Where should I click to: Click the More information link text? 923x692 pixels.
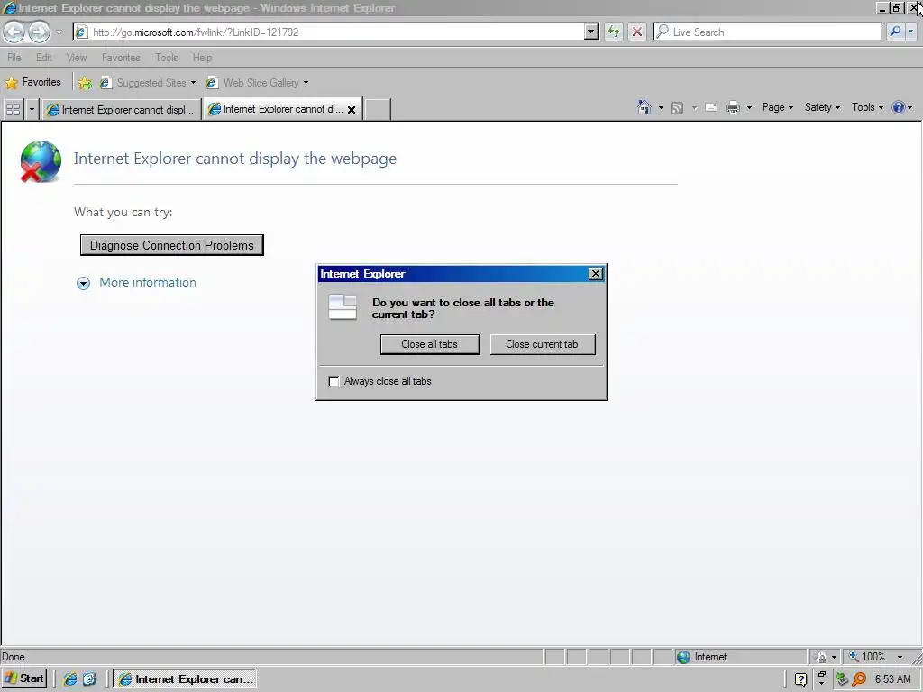click(148, 282)
